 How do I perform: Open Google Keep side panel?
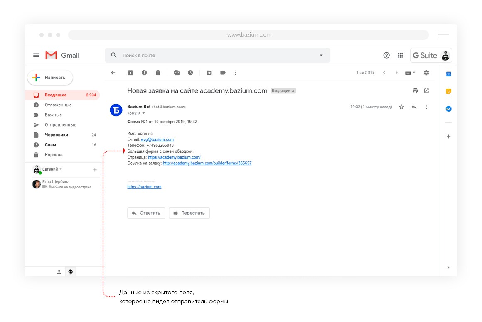[x=448, y=91]
